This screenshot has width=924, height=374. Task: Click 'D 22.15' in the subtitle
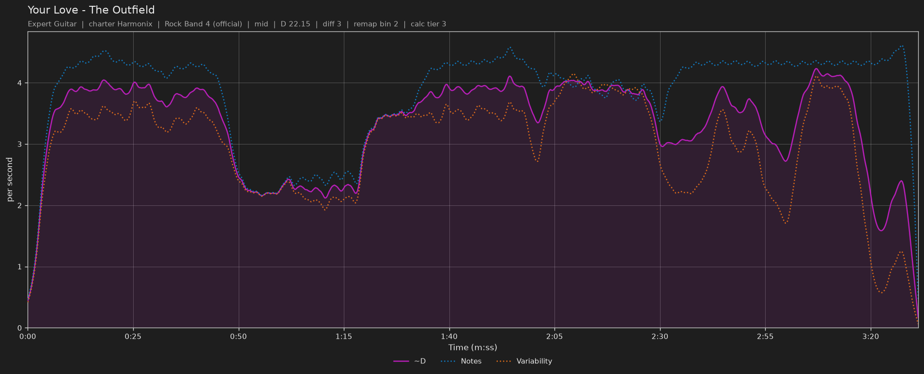pyautogui.click(x=295, y=24)
